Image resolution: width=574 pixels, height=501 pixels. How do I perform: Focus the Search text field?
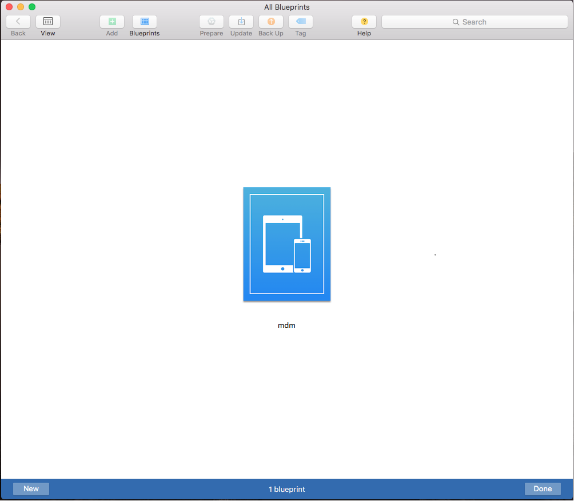click(x=486, y=22)
